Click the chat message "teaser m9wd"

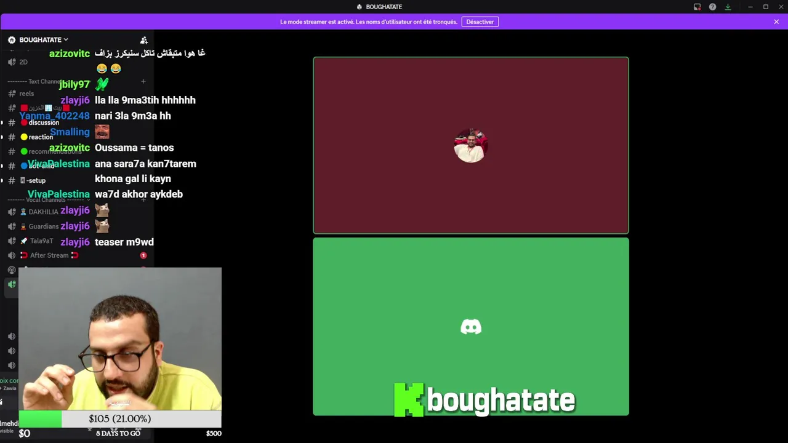pyautogui.click(x=124, y=242)
